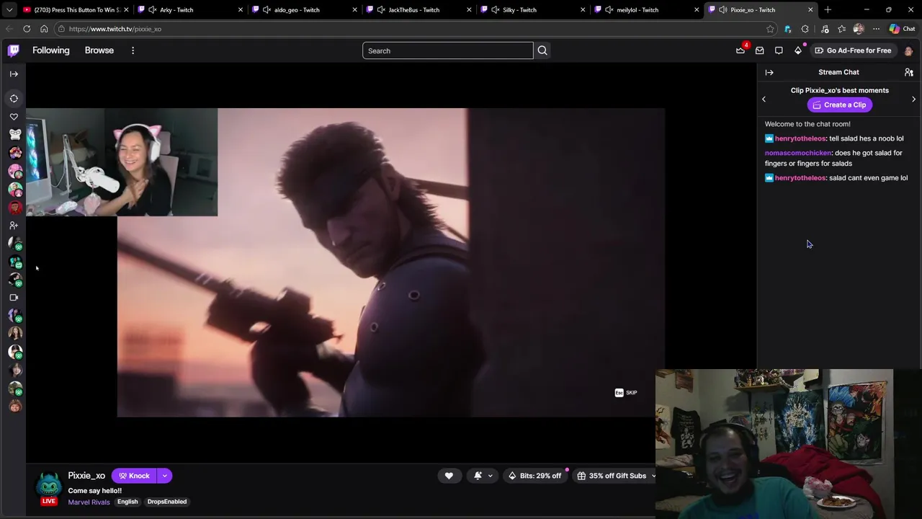Collapse the Stream Chat panel arrow

click(x=769, y=72)
